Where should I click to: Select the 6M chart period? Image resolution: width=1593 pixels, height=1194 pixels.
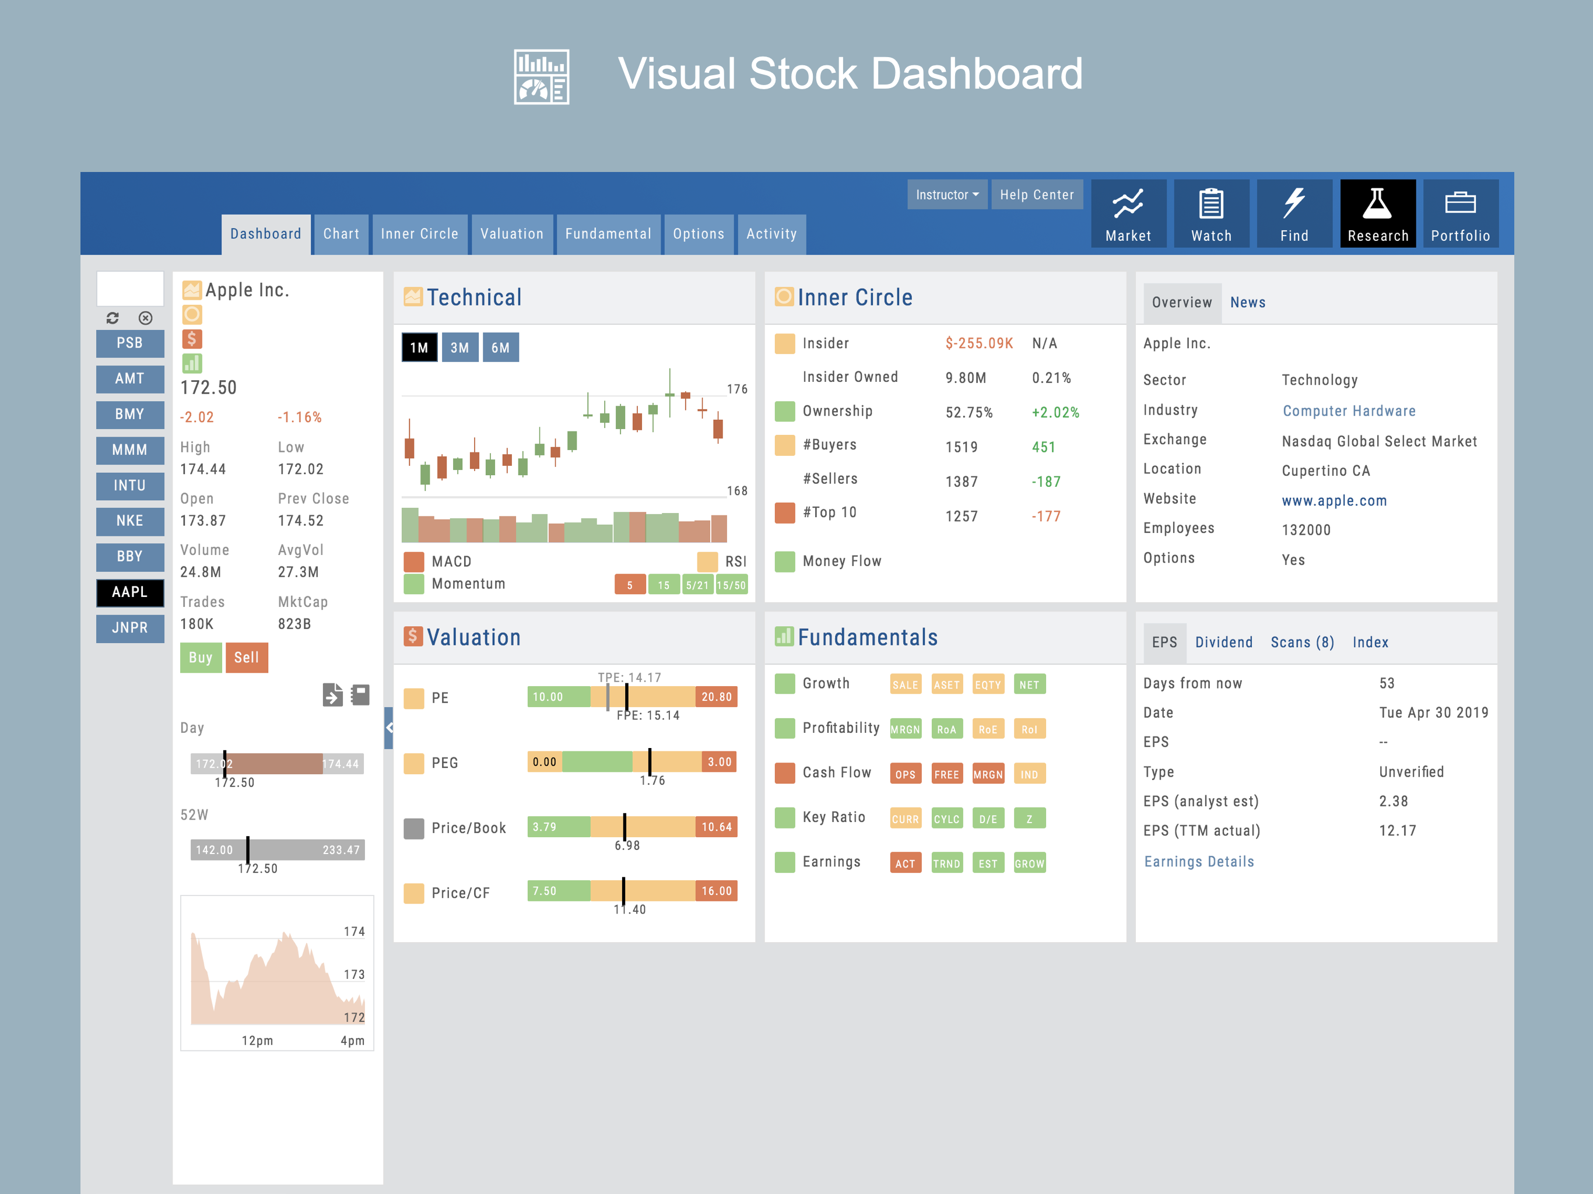pyautogui.click(x=500, y=348)
